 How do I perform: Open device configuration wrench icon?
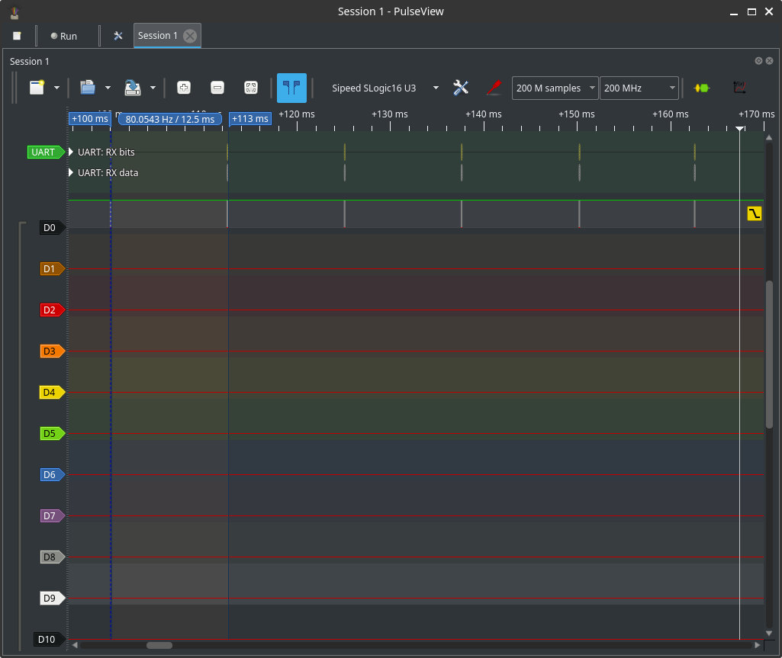[x=461, y=88]
